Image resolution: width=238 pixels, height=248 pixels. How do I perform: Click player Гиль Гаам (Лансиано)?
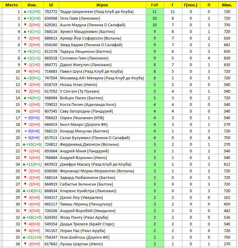(102, 18)
